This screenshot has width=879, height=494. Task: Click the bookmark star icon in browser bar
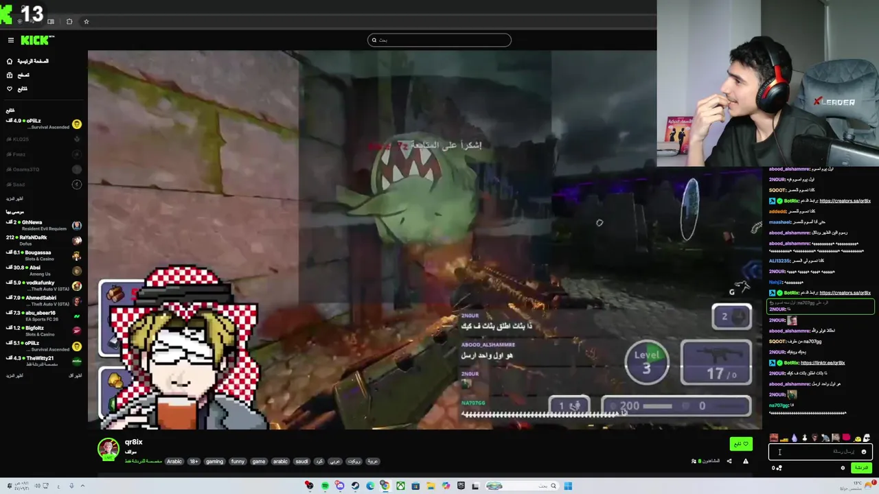tap(87, 21)
